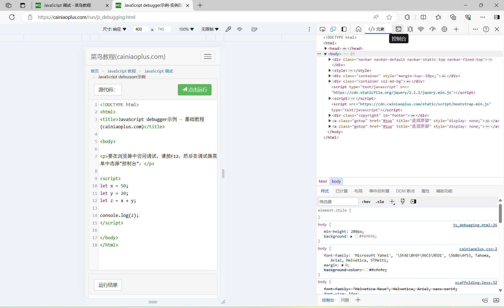Image resolution: width=504 pixels, height=308 pixels.
Task: Click the rotate device icon
Action: [x=254, y=29]
